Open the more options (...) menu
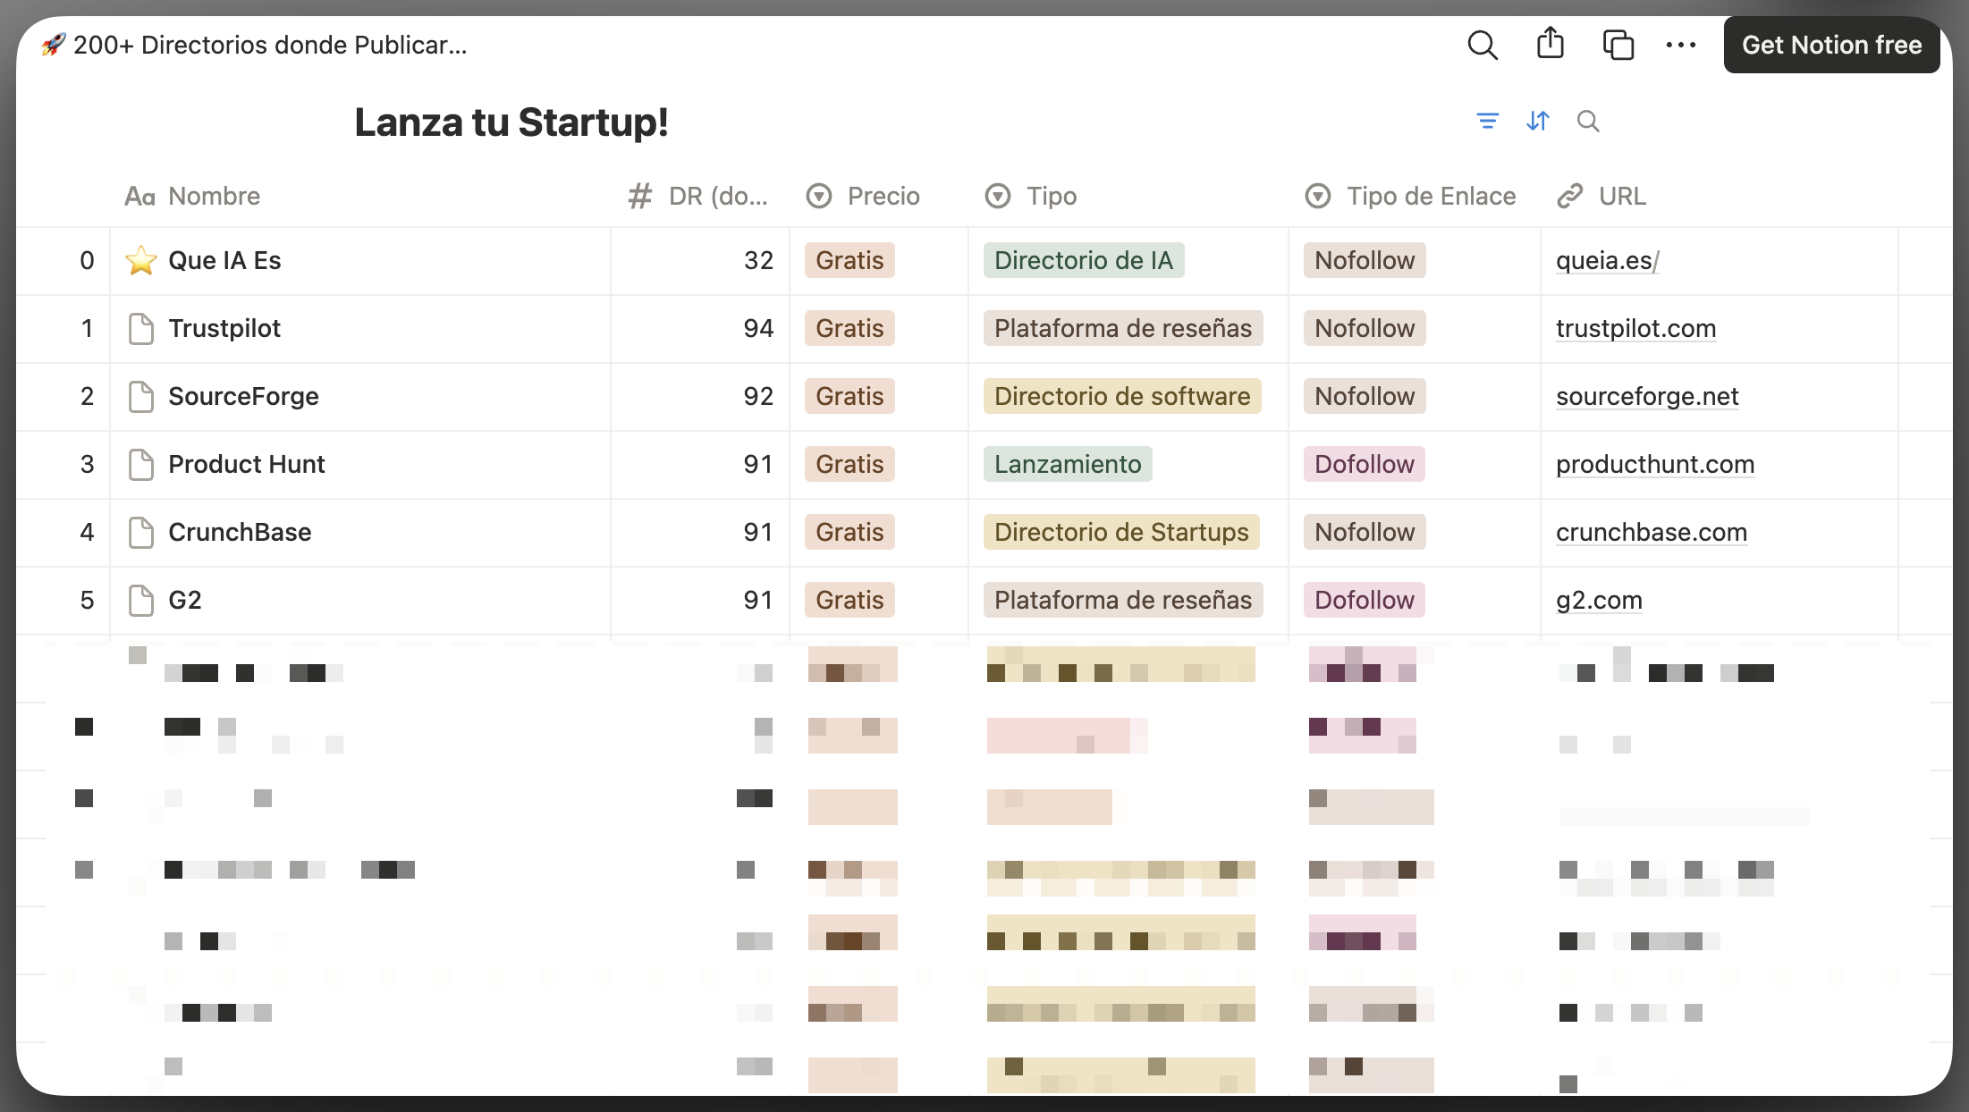 pyautogui.click(x=1682, y=45)
